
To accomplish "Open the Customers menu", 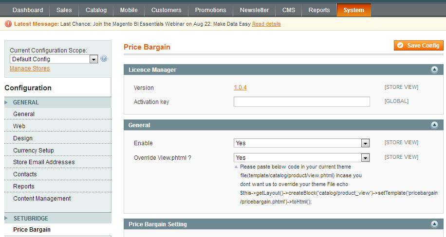I will [x=166, y=10].
